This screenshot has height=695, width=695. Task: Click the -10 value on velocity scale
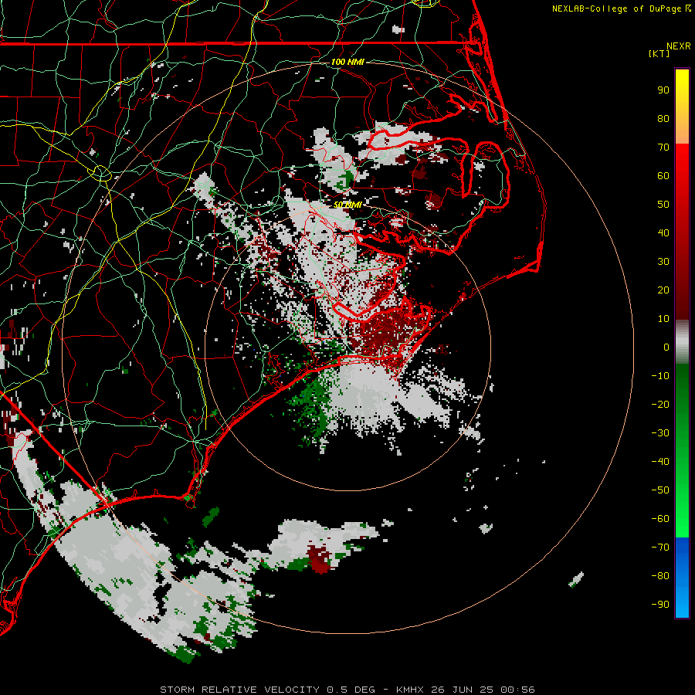660,376
